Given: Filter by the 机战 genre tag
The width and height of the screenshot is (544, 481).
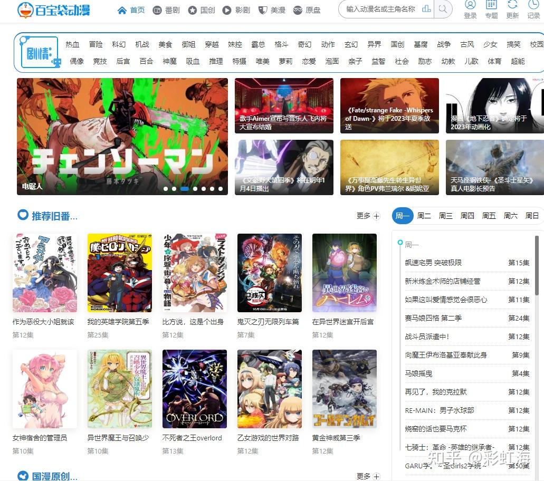Looking at the screenshot, I should pos(142,44).
